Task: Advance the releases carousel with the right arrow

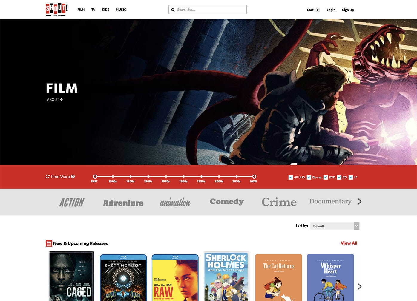Action: [x=360, y=286]
